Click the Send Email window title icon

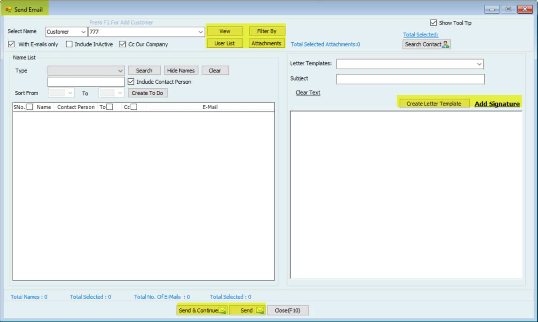pos(8,9)
